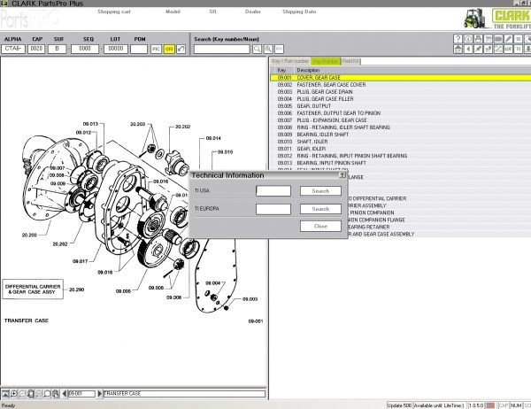531x409 pixels.
Task: Click callout 09.014 in the diagram
Action: pos(213,138)
